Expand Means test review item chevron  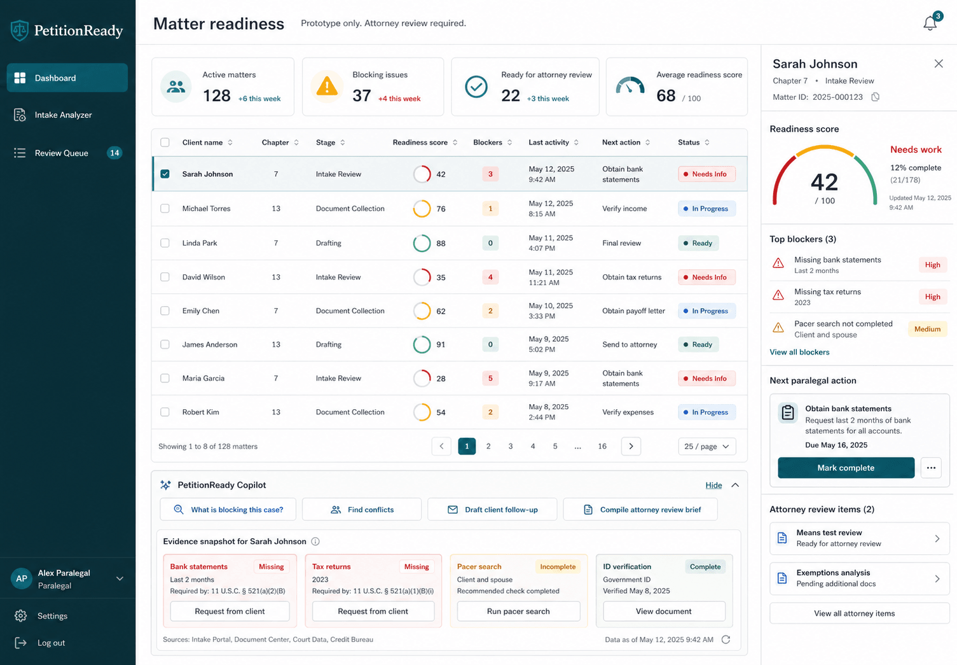(x=937, y=538)
